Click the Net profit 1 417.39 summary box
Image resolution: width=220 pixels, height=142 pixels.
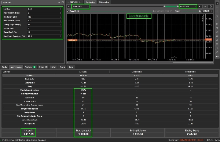(29, 132)
